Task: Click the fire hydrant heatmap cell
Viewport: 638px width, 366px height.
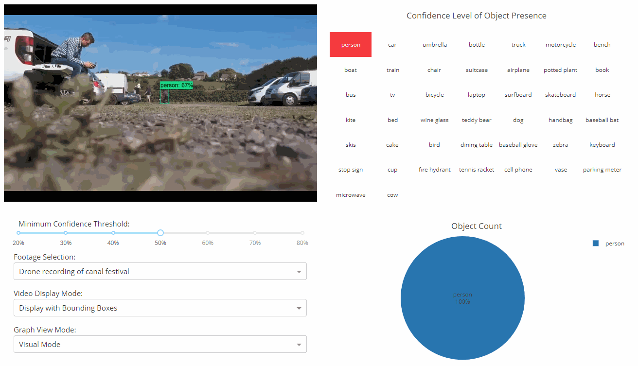Action: pos(435,170)
